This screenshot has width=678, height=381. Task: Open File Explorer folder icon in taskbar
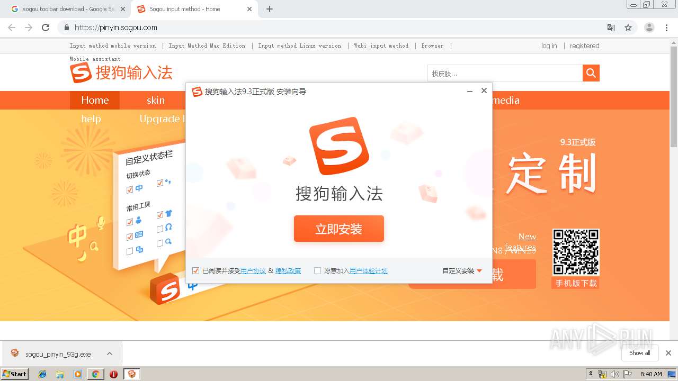[x=60, y=374]
